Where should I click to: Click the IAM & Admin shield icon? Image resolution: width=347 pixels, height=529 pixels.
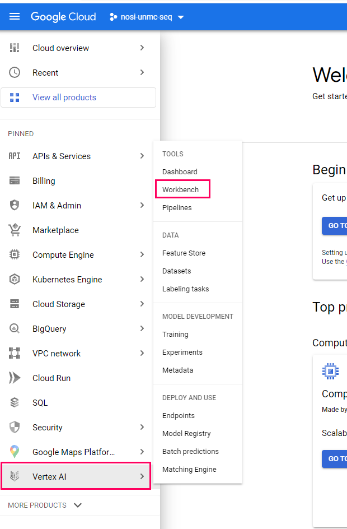point(15,205)
